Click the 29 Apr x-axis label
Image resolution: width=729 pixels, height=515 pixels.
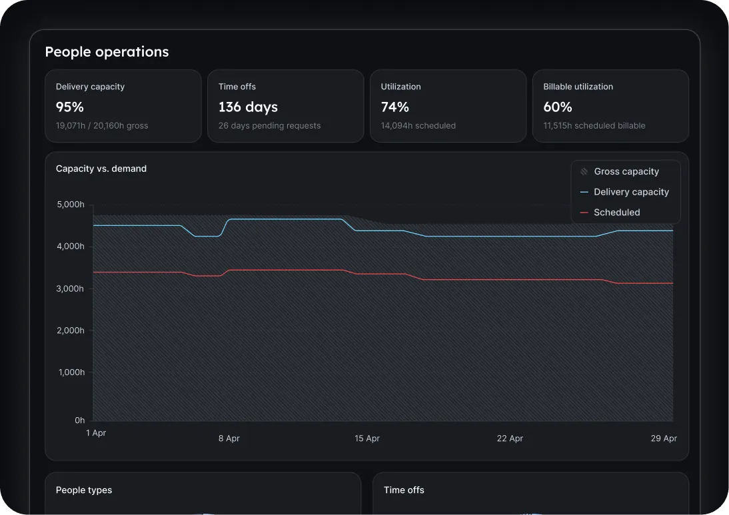click(x=664, y=438)
